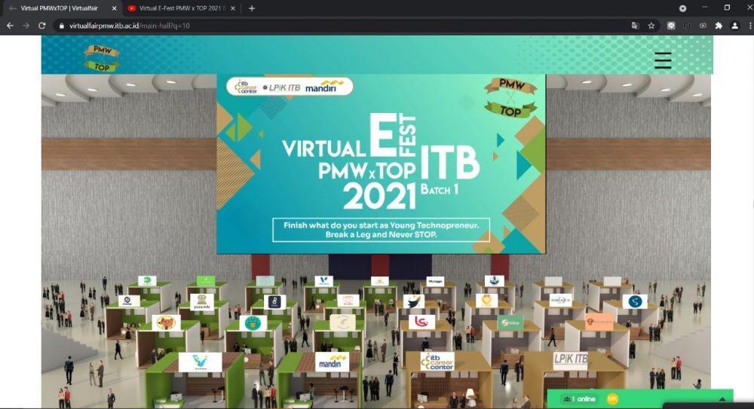Click the screen-cast extension icon in toolbar
Screen dimensions: 754x409
(703, 26)
